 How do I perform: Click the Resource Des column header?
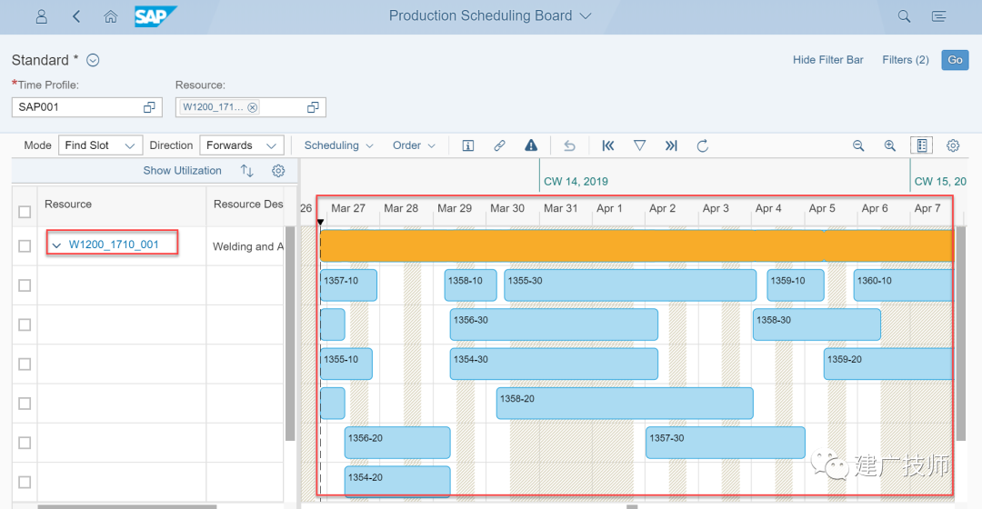248,205
